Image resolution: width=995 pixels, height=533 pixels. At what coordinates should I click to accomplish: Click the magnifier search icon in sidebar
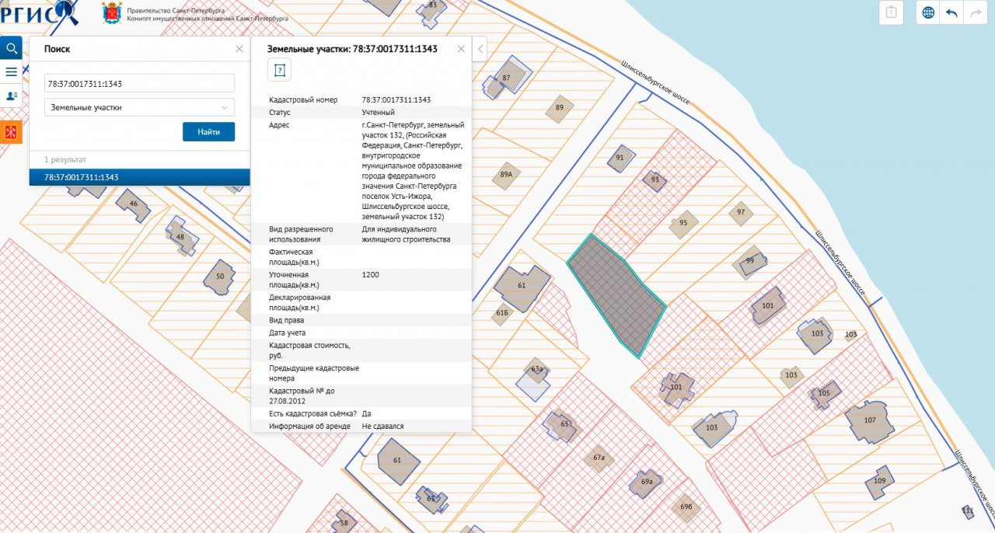click(x=11, y=48)
